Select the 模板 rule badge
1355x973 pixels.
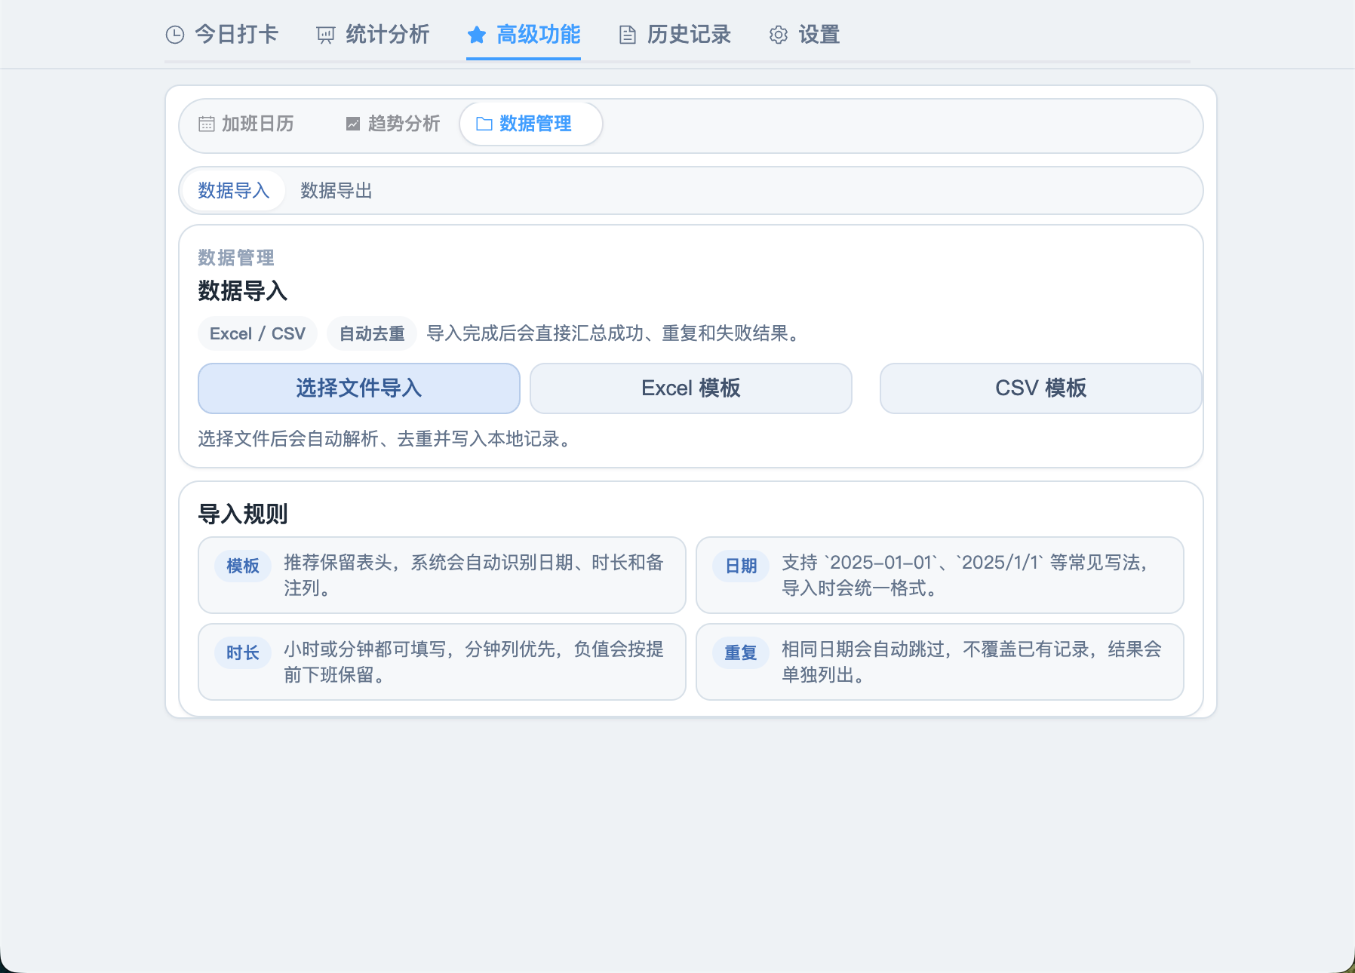[x=242, y=566]
